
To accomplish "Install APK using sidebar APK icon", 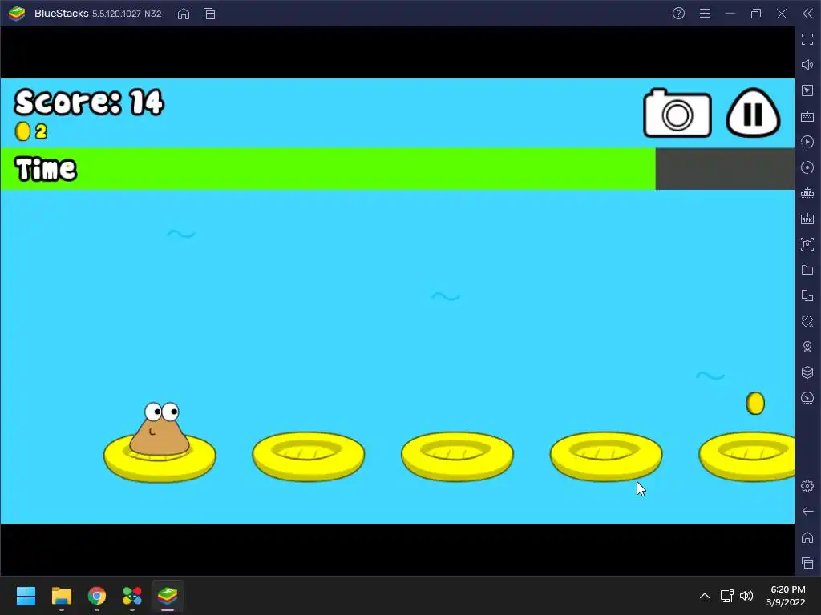I will pyautogui.click(x=807, y=219).
